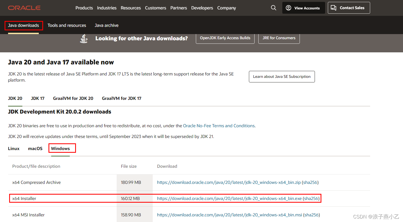Click the File size column header
Screen dimensions: 403x222
pyautogui.click(x=129, y=166)
